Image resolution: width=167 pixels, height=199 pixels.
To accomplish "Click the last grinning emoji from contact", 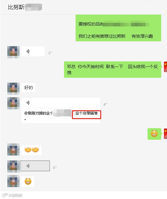I will (28, 181).
